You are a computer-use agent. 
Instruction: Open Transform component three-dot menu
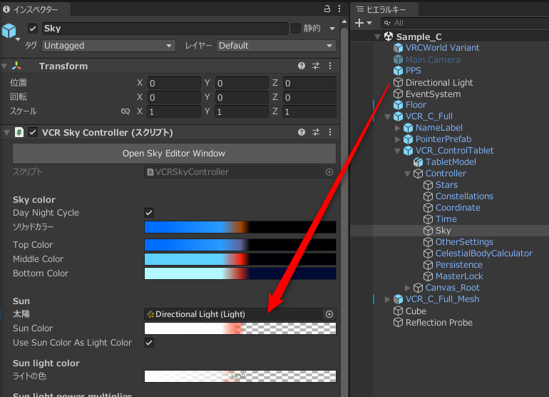click(330, 66)
